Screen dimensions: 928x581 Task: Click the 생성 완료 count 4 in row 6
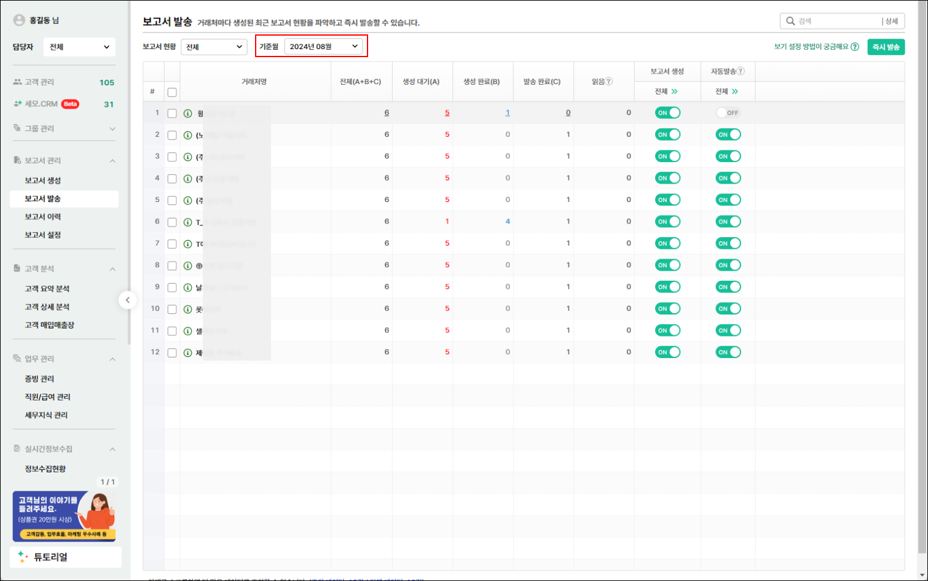point(507,222)
